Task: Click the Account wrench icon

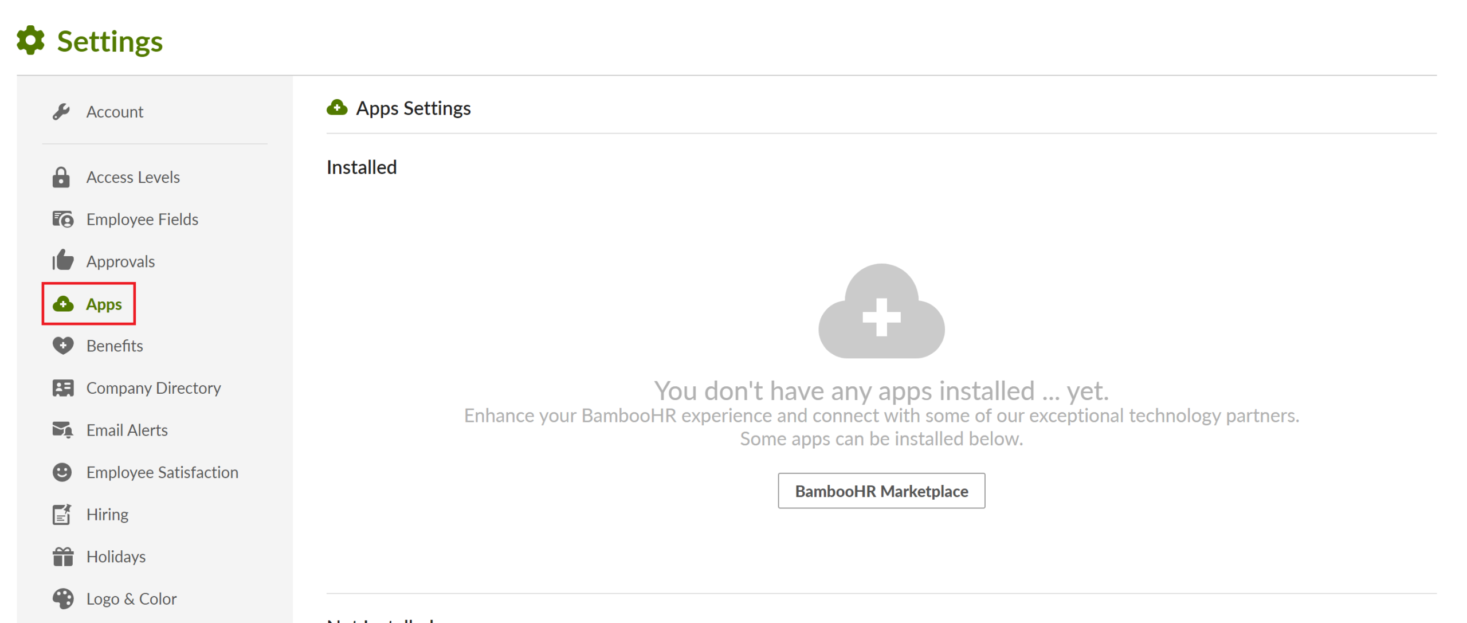Action: coord(61,111)
